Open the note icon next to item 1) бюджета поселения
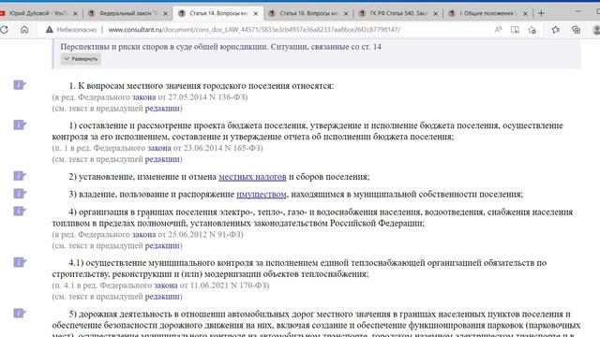The height and width of the screenshot is (337, 600). 20,125
